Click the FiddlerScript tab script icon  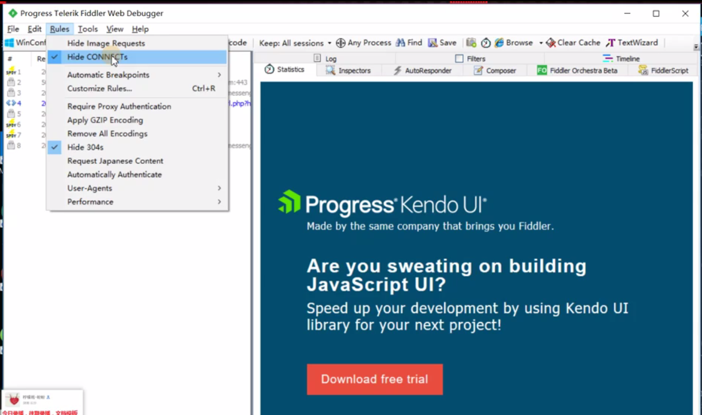[643, 71]
